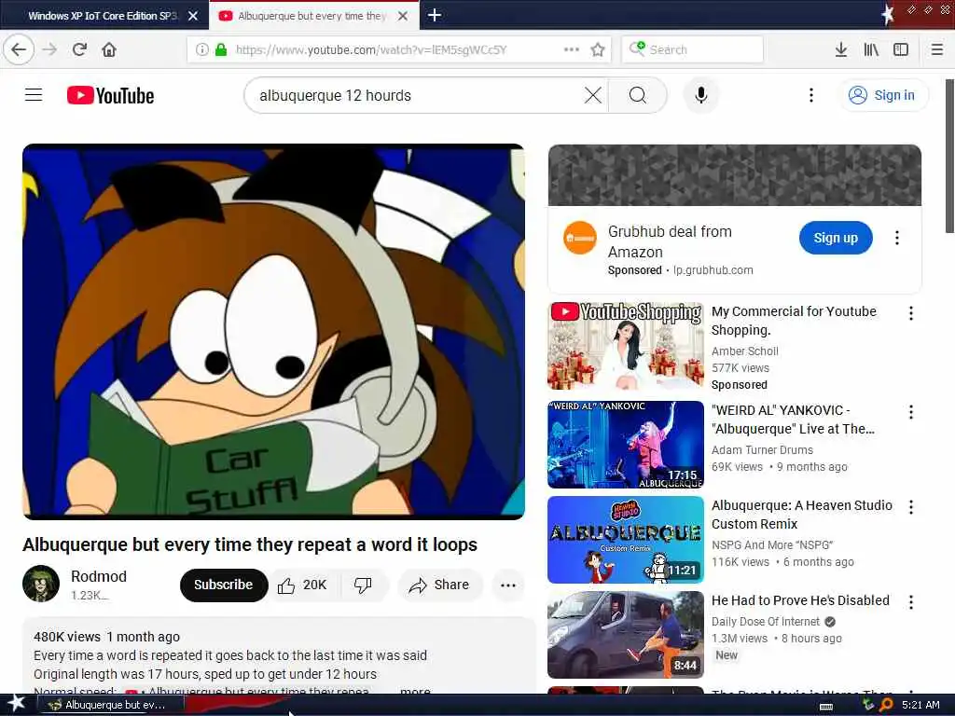
Task: Open YouTube settings three-dot menu
Action: coord(810,95)
